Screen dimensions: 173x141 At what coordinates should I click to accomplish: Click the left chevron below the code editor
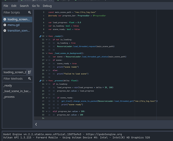(36, 124)
